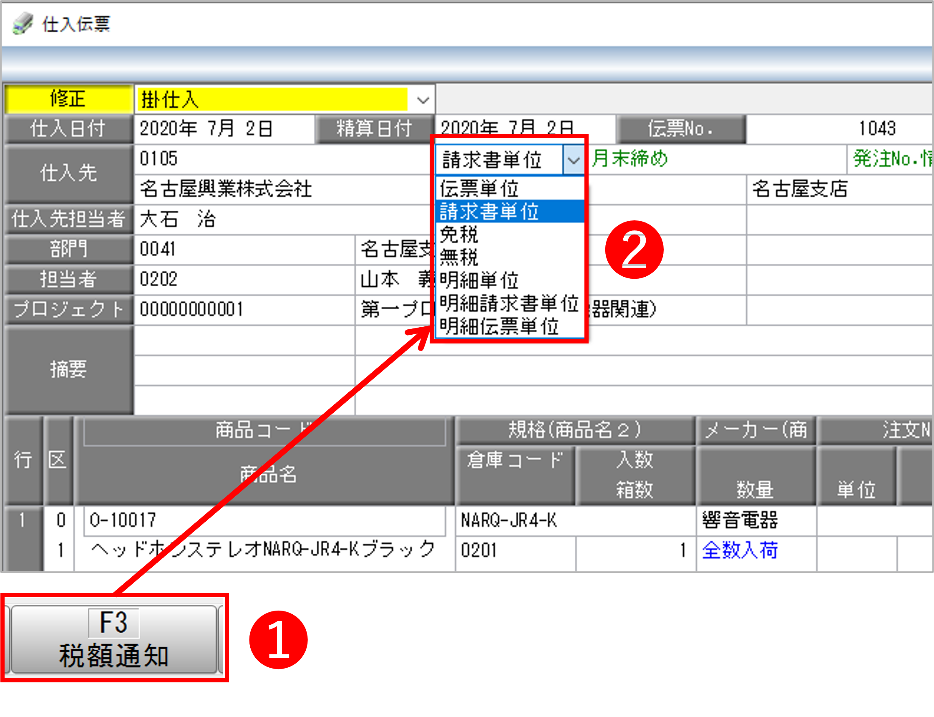Click the supplier name 名古屋興業株式会社
Viewport: 934px width, 717px height.
click(x=284, y=189)
